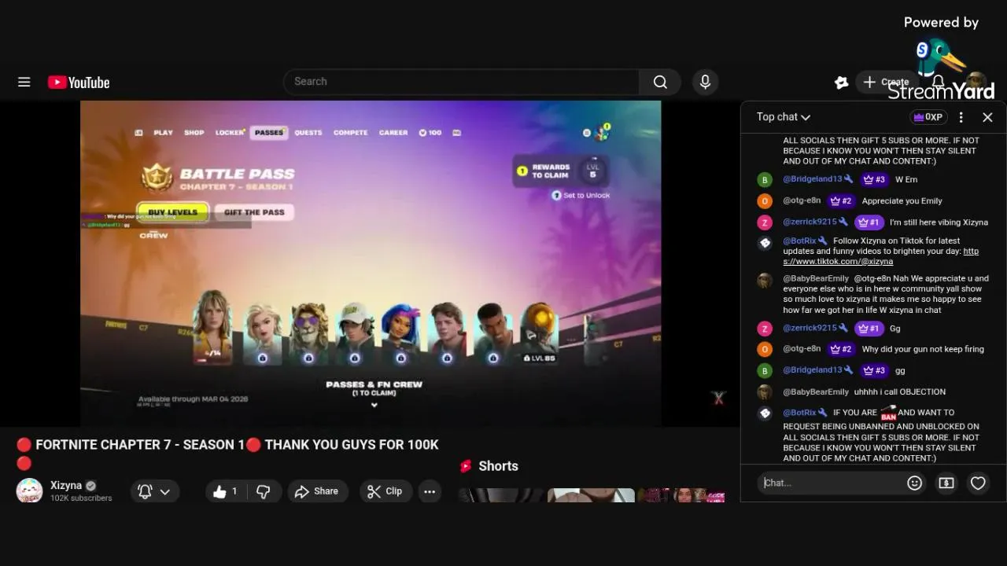
Task: Click the search magnifier button
Action: (x=660, y=82)
